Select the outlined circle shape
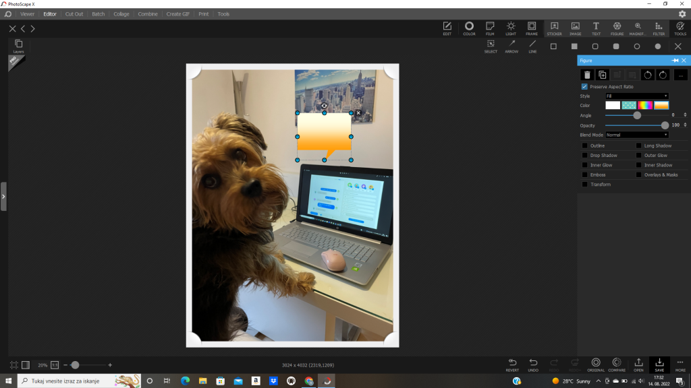This screenshot has width=691, height=388. click(x=637, y=46)
